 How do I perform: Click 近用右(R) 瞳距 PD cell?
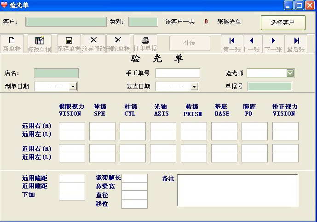[x=254, y=149]
